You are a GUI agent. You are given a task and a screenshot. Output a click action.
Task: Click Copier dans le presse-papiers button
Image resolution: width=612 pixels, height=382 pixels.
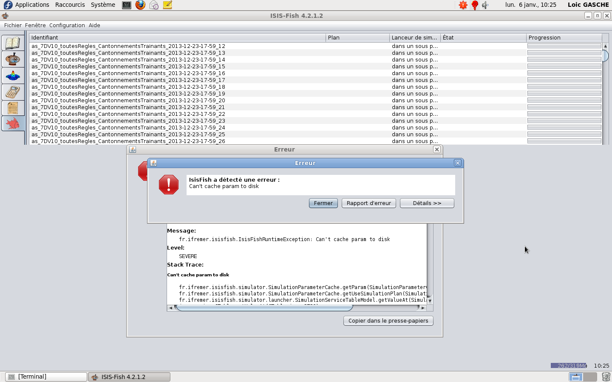pos(388,321)
